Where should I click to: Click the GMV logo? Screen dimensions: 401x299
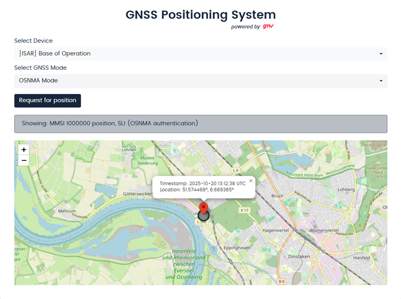click(268, 26)
